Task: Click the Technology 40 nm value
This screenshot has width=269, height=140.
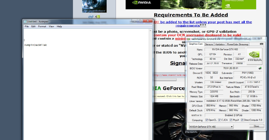Action: pos(213,59)
